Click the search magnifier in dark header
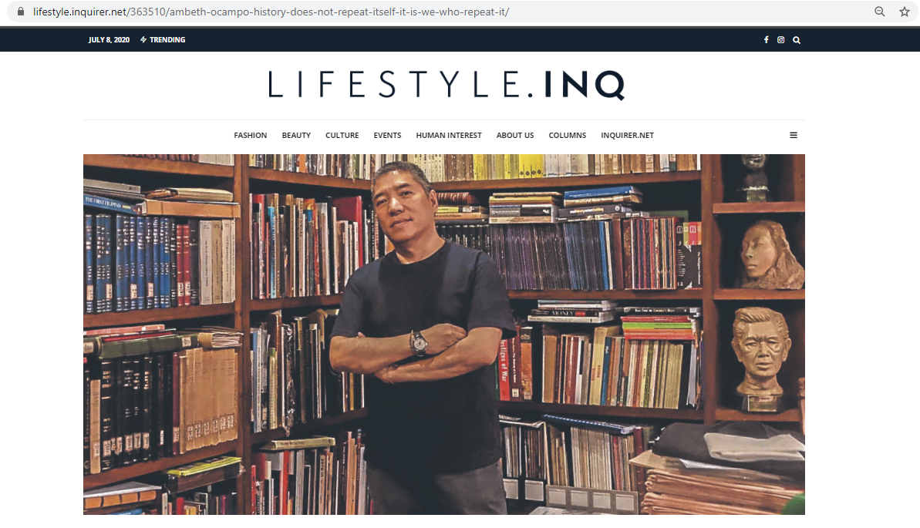 796,40
